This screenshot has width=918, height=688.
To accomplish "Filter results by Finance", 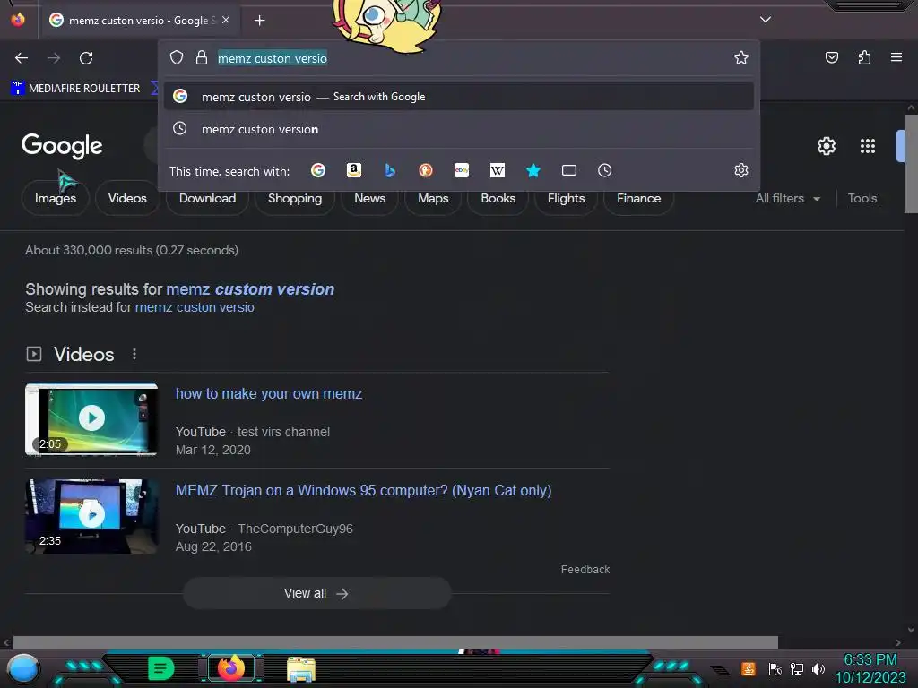I will [638, 198].
